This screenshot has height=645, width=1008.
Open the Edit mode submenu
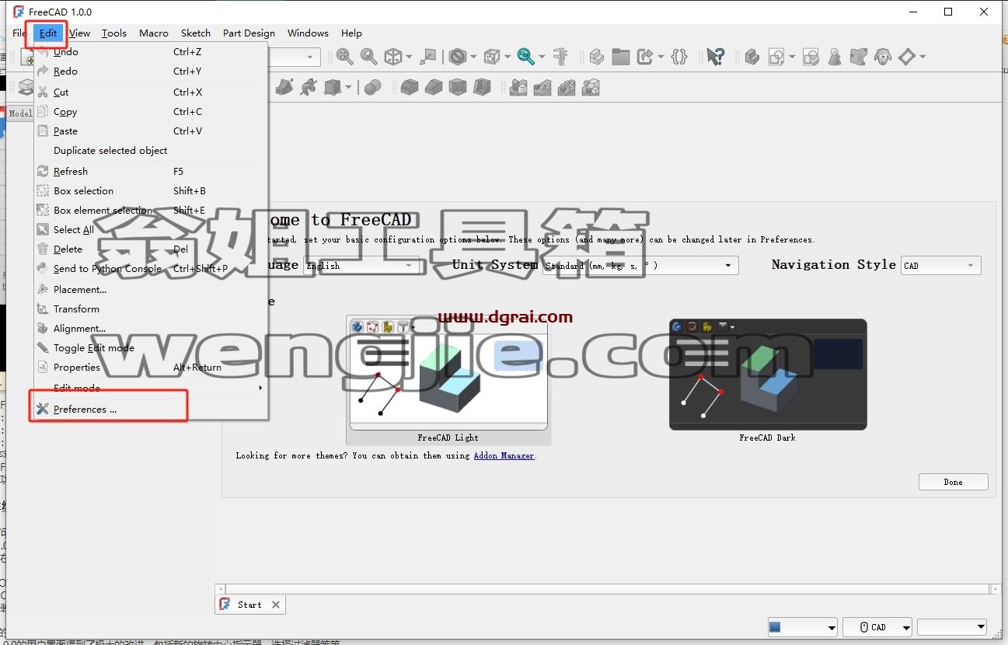point(151,388)
